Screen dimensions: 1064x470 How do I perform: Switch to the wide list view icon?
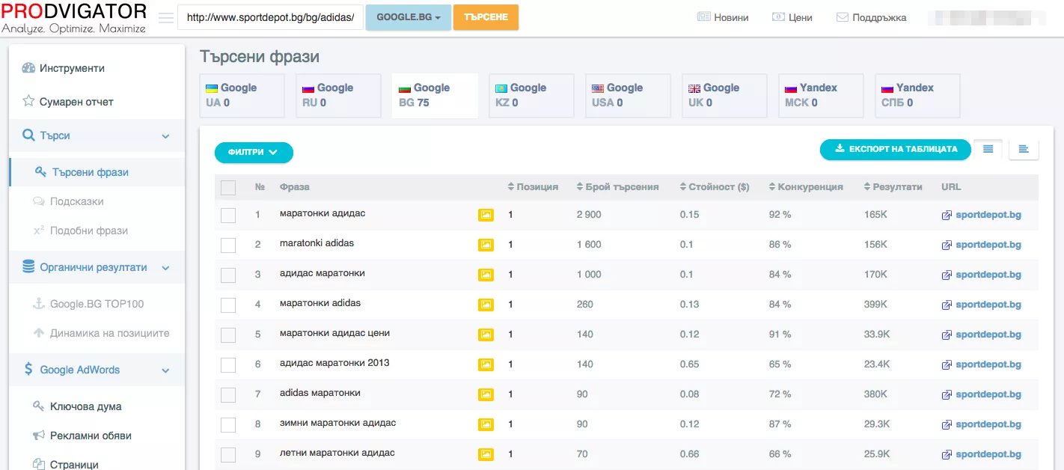[1024, 149]
